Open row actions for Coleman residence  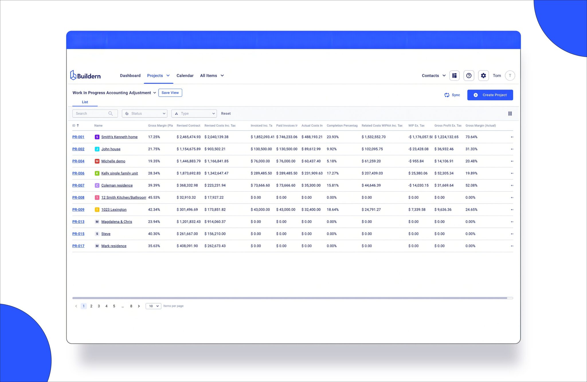tap(512, 185)
